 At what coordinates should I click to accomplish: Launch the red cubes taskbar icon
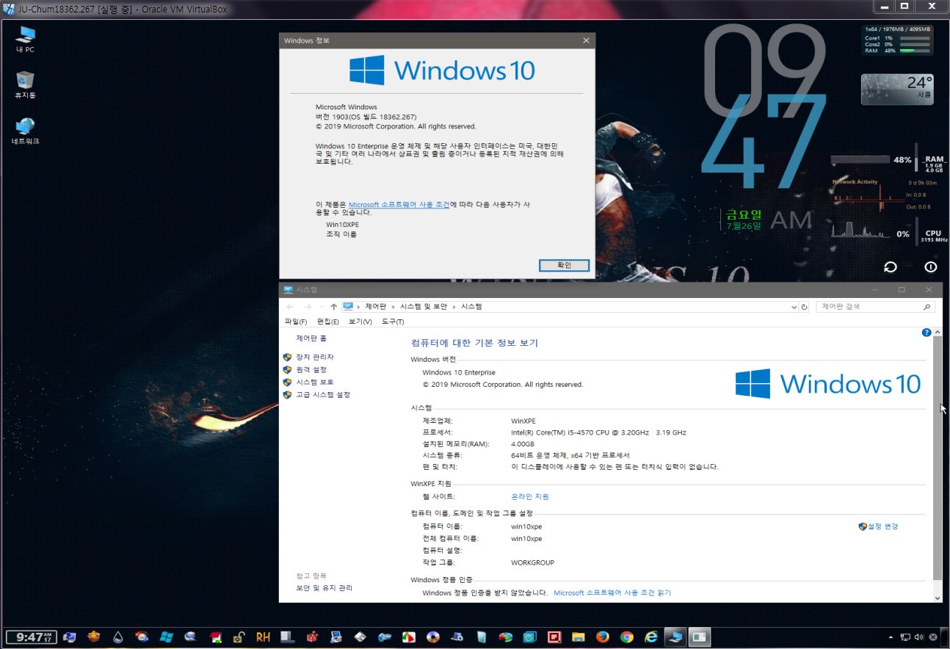pyautogui.click(x=311, y=637)
